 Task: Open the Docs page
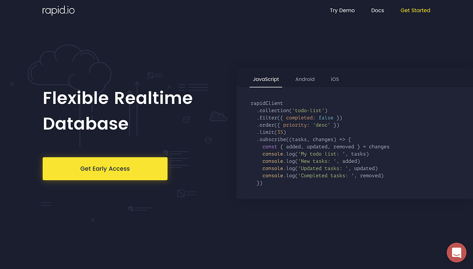[x=378, y=10]
